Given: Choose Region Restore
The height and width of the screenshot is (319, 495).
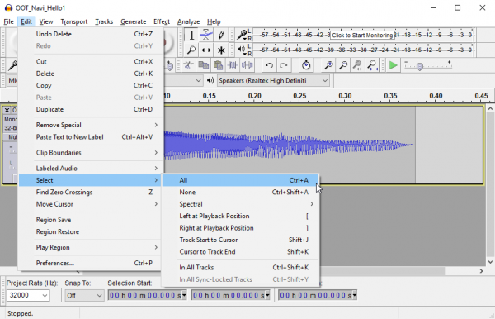Looking at the screenshot, I should [91, 231].
